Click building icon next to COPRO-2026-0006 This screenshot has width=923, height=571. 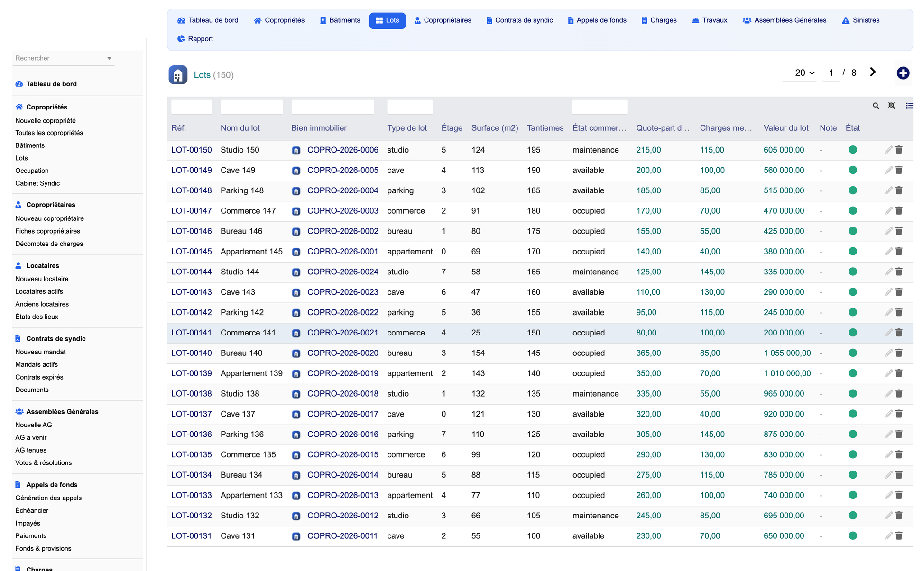296,150
